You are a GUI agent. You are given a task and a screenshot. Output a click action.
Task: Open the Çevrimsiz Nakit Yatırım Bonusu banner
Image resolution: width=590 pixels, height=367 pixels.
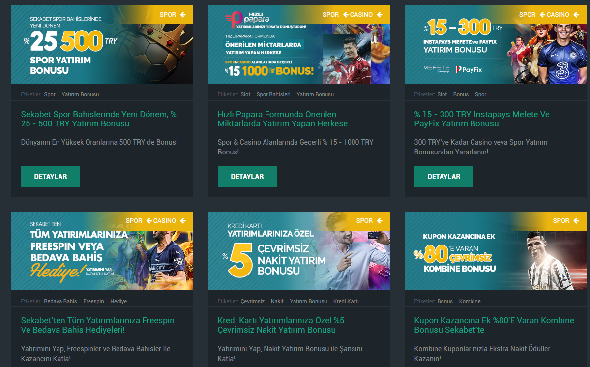(299, 251)
